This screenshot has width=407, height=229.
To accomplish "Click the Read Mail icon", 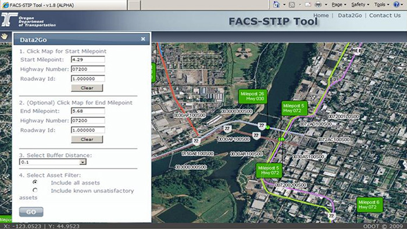I will [308, 5].
